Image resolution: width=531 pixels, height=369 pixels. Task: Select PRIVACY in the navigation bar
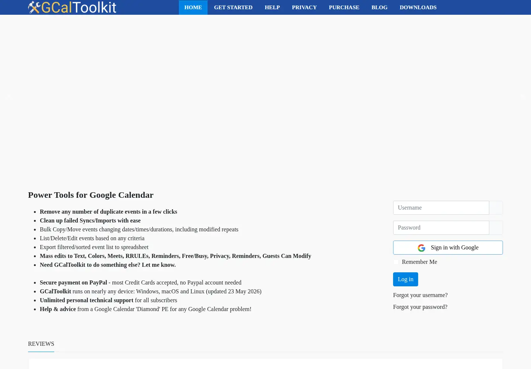pyautogui.click(x=304, y=7)
